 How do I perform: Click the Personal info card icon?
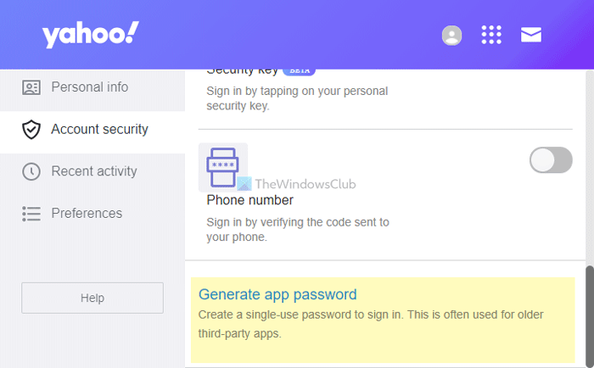coord(31,87)
